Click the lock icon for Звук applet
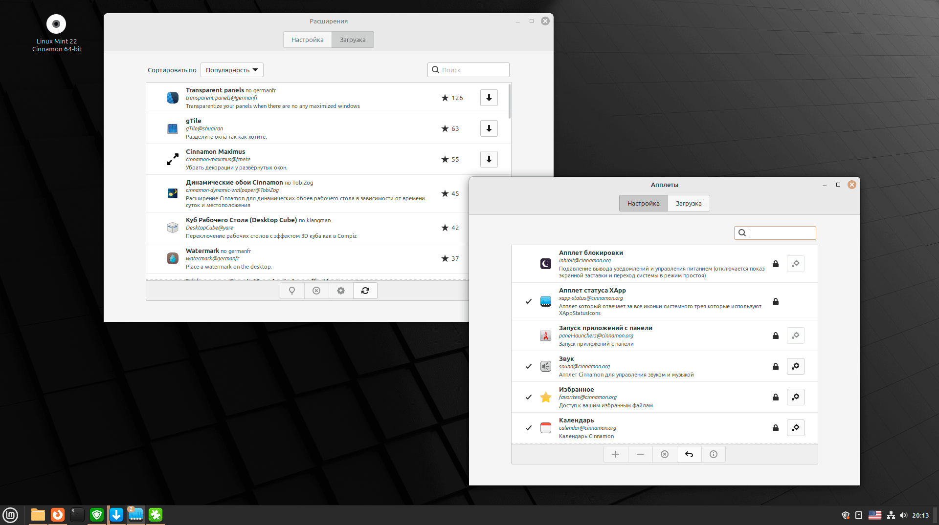The height and width of the screenshot is (525, 939). [776, 366]
